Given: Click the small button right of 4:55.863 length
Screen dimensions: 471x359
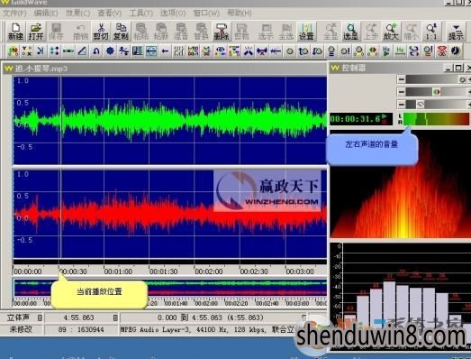Looking at the screenshot, I should click(115, 318).
